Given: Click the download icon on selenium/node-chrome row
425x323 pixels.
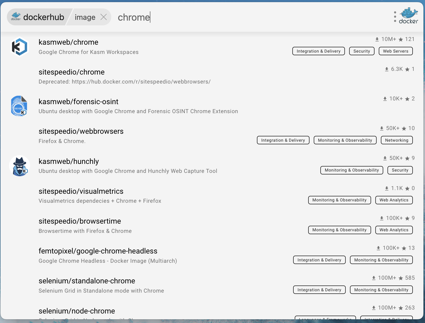Looking at the screenshot, I should coord(374,308).
